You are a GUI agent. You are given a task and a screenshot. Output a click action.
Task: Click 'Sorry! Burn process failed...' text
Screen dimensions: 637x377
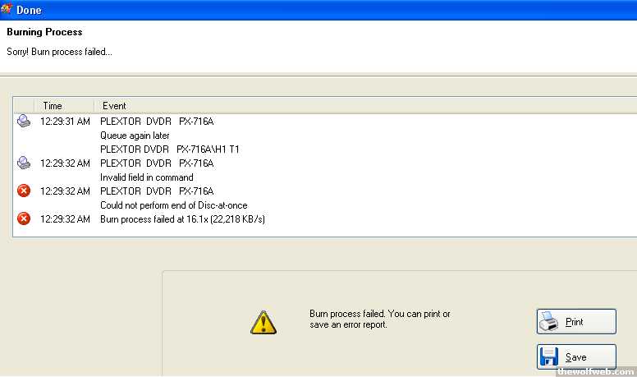59,52
